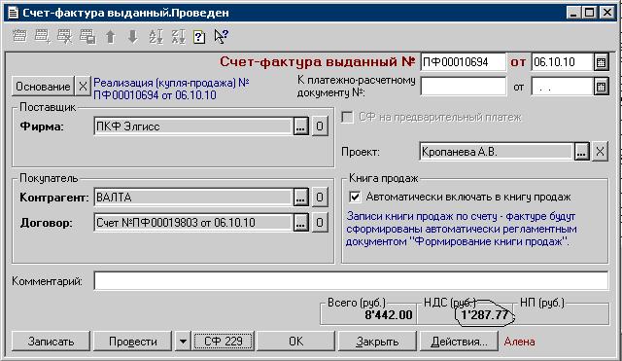Toggle Автоматически включать в книгу продаж
Image resolution: width=622 pixels, height=361 pixels.
click(x=355, y=197)
